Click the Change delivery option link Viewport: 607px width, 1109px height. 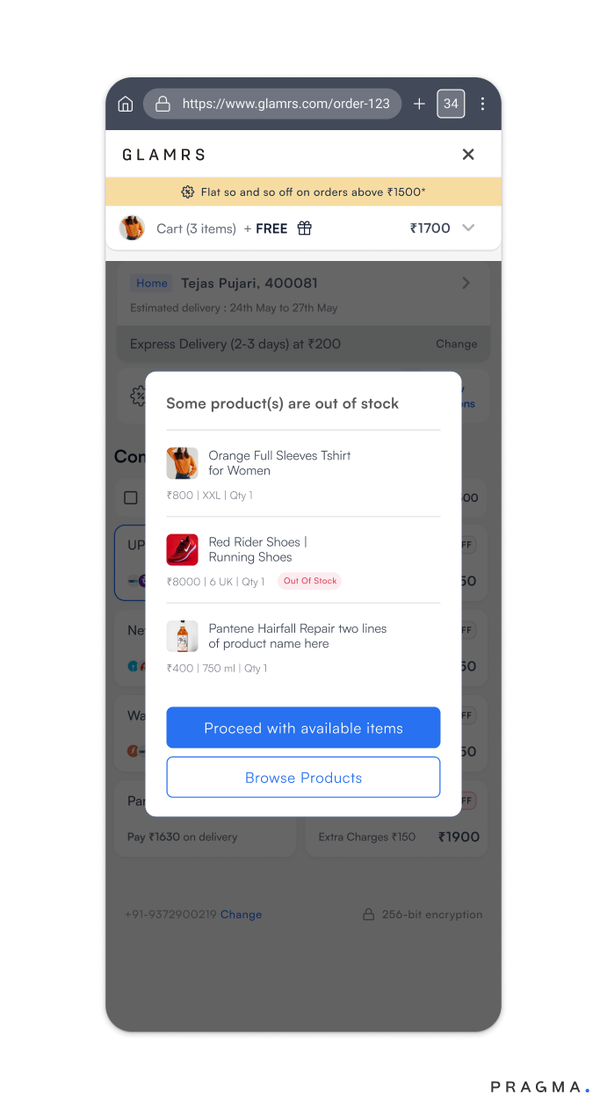point(457,344)
